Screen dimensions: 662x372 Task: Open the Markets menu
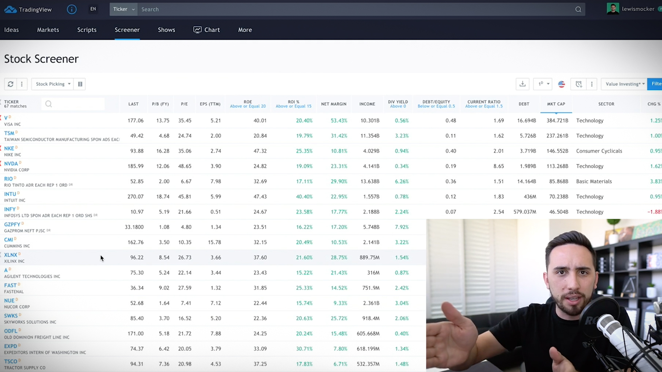[48, 30]
